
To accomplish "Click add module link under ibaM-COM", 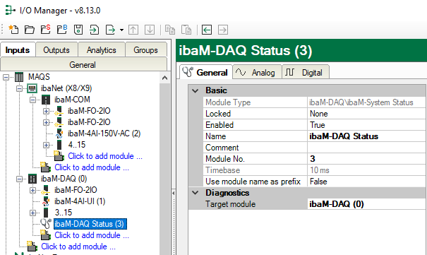I will point(105,156).
